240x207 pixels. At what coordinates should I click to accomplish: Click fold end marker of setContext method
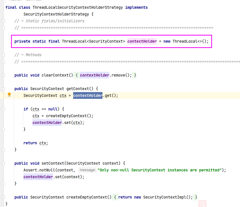click(3, 184)
